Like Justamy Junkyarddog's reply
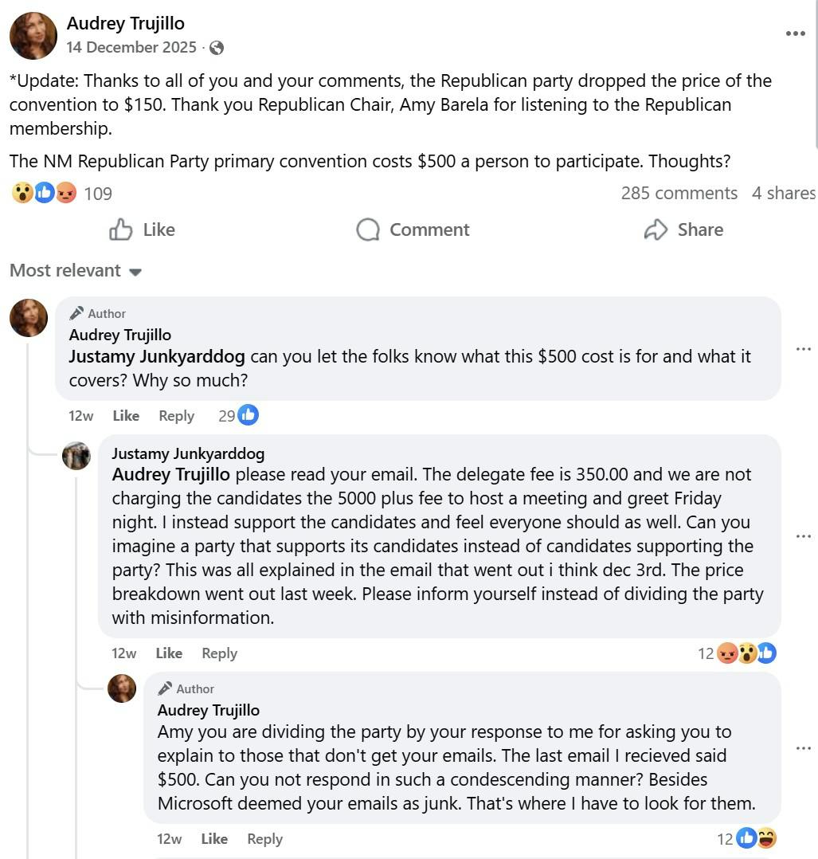The image size is (818, 859). click(x=169, y=653)
